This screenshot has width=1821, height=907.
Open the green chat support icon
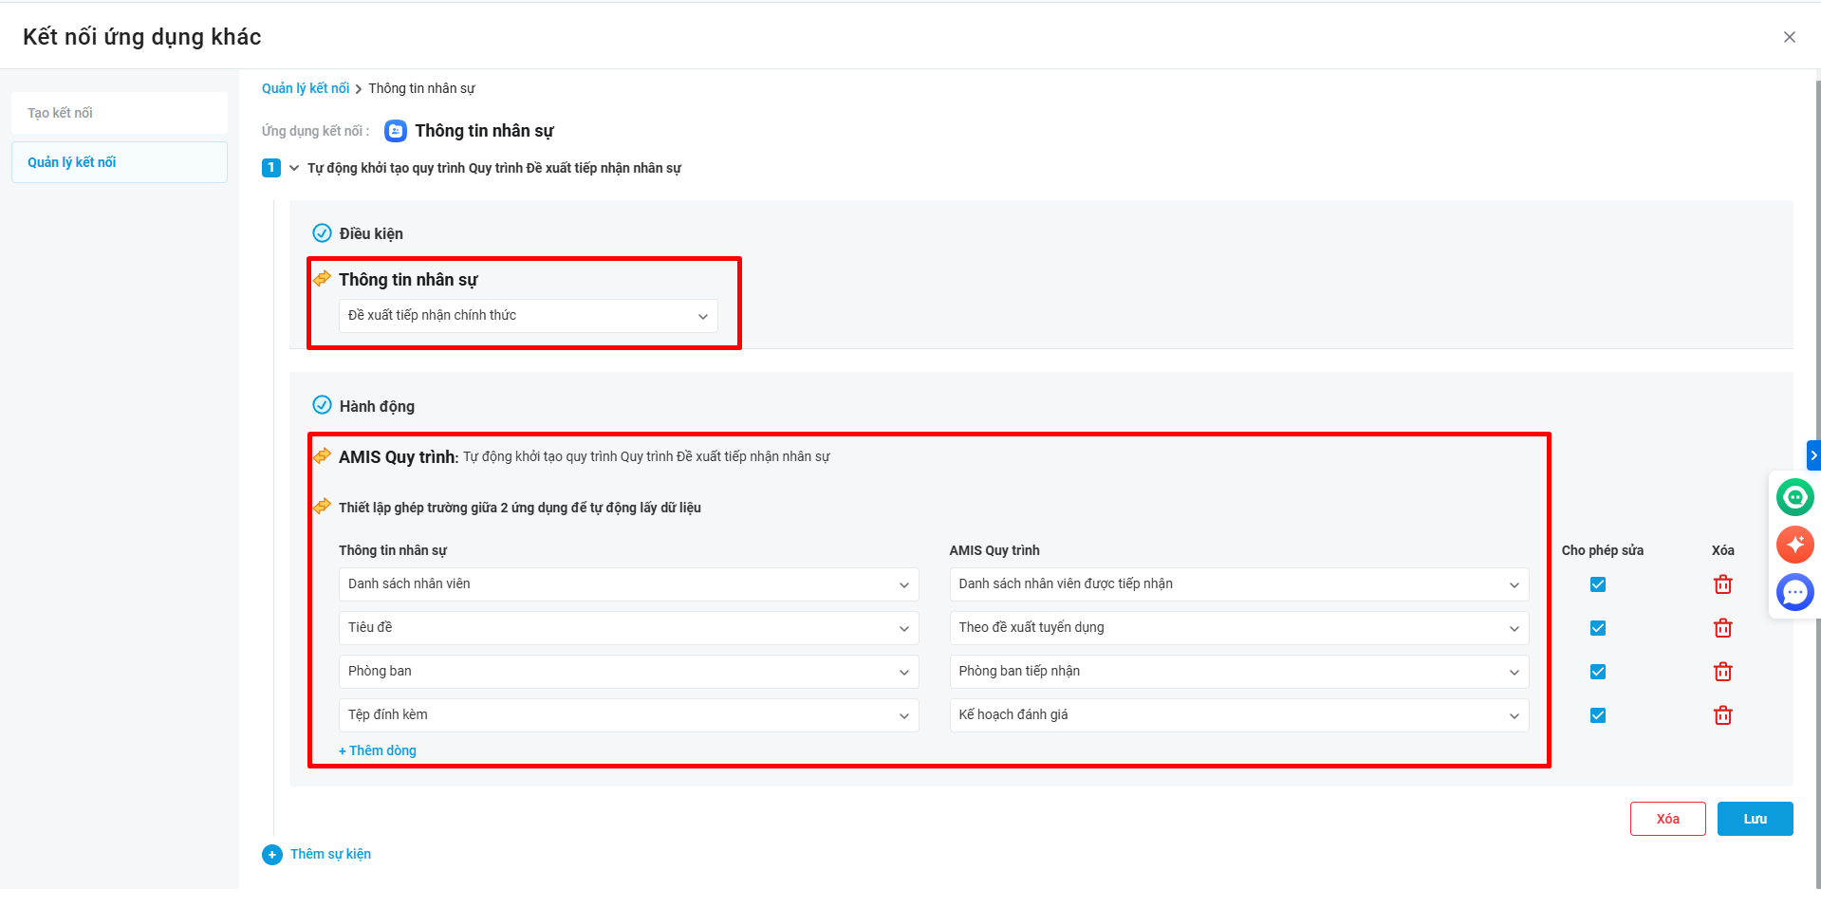(1794, 497)
